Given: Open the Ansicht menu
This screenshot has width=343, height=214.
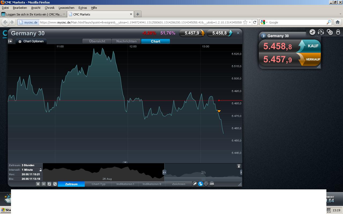Looking at the screenshot, I should 36,8.
